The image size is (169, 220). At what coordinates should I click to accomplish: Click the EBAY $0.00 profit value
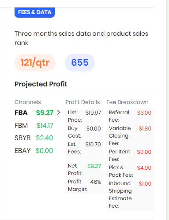click(x=44, y=151)
